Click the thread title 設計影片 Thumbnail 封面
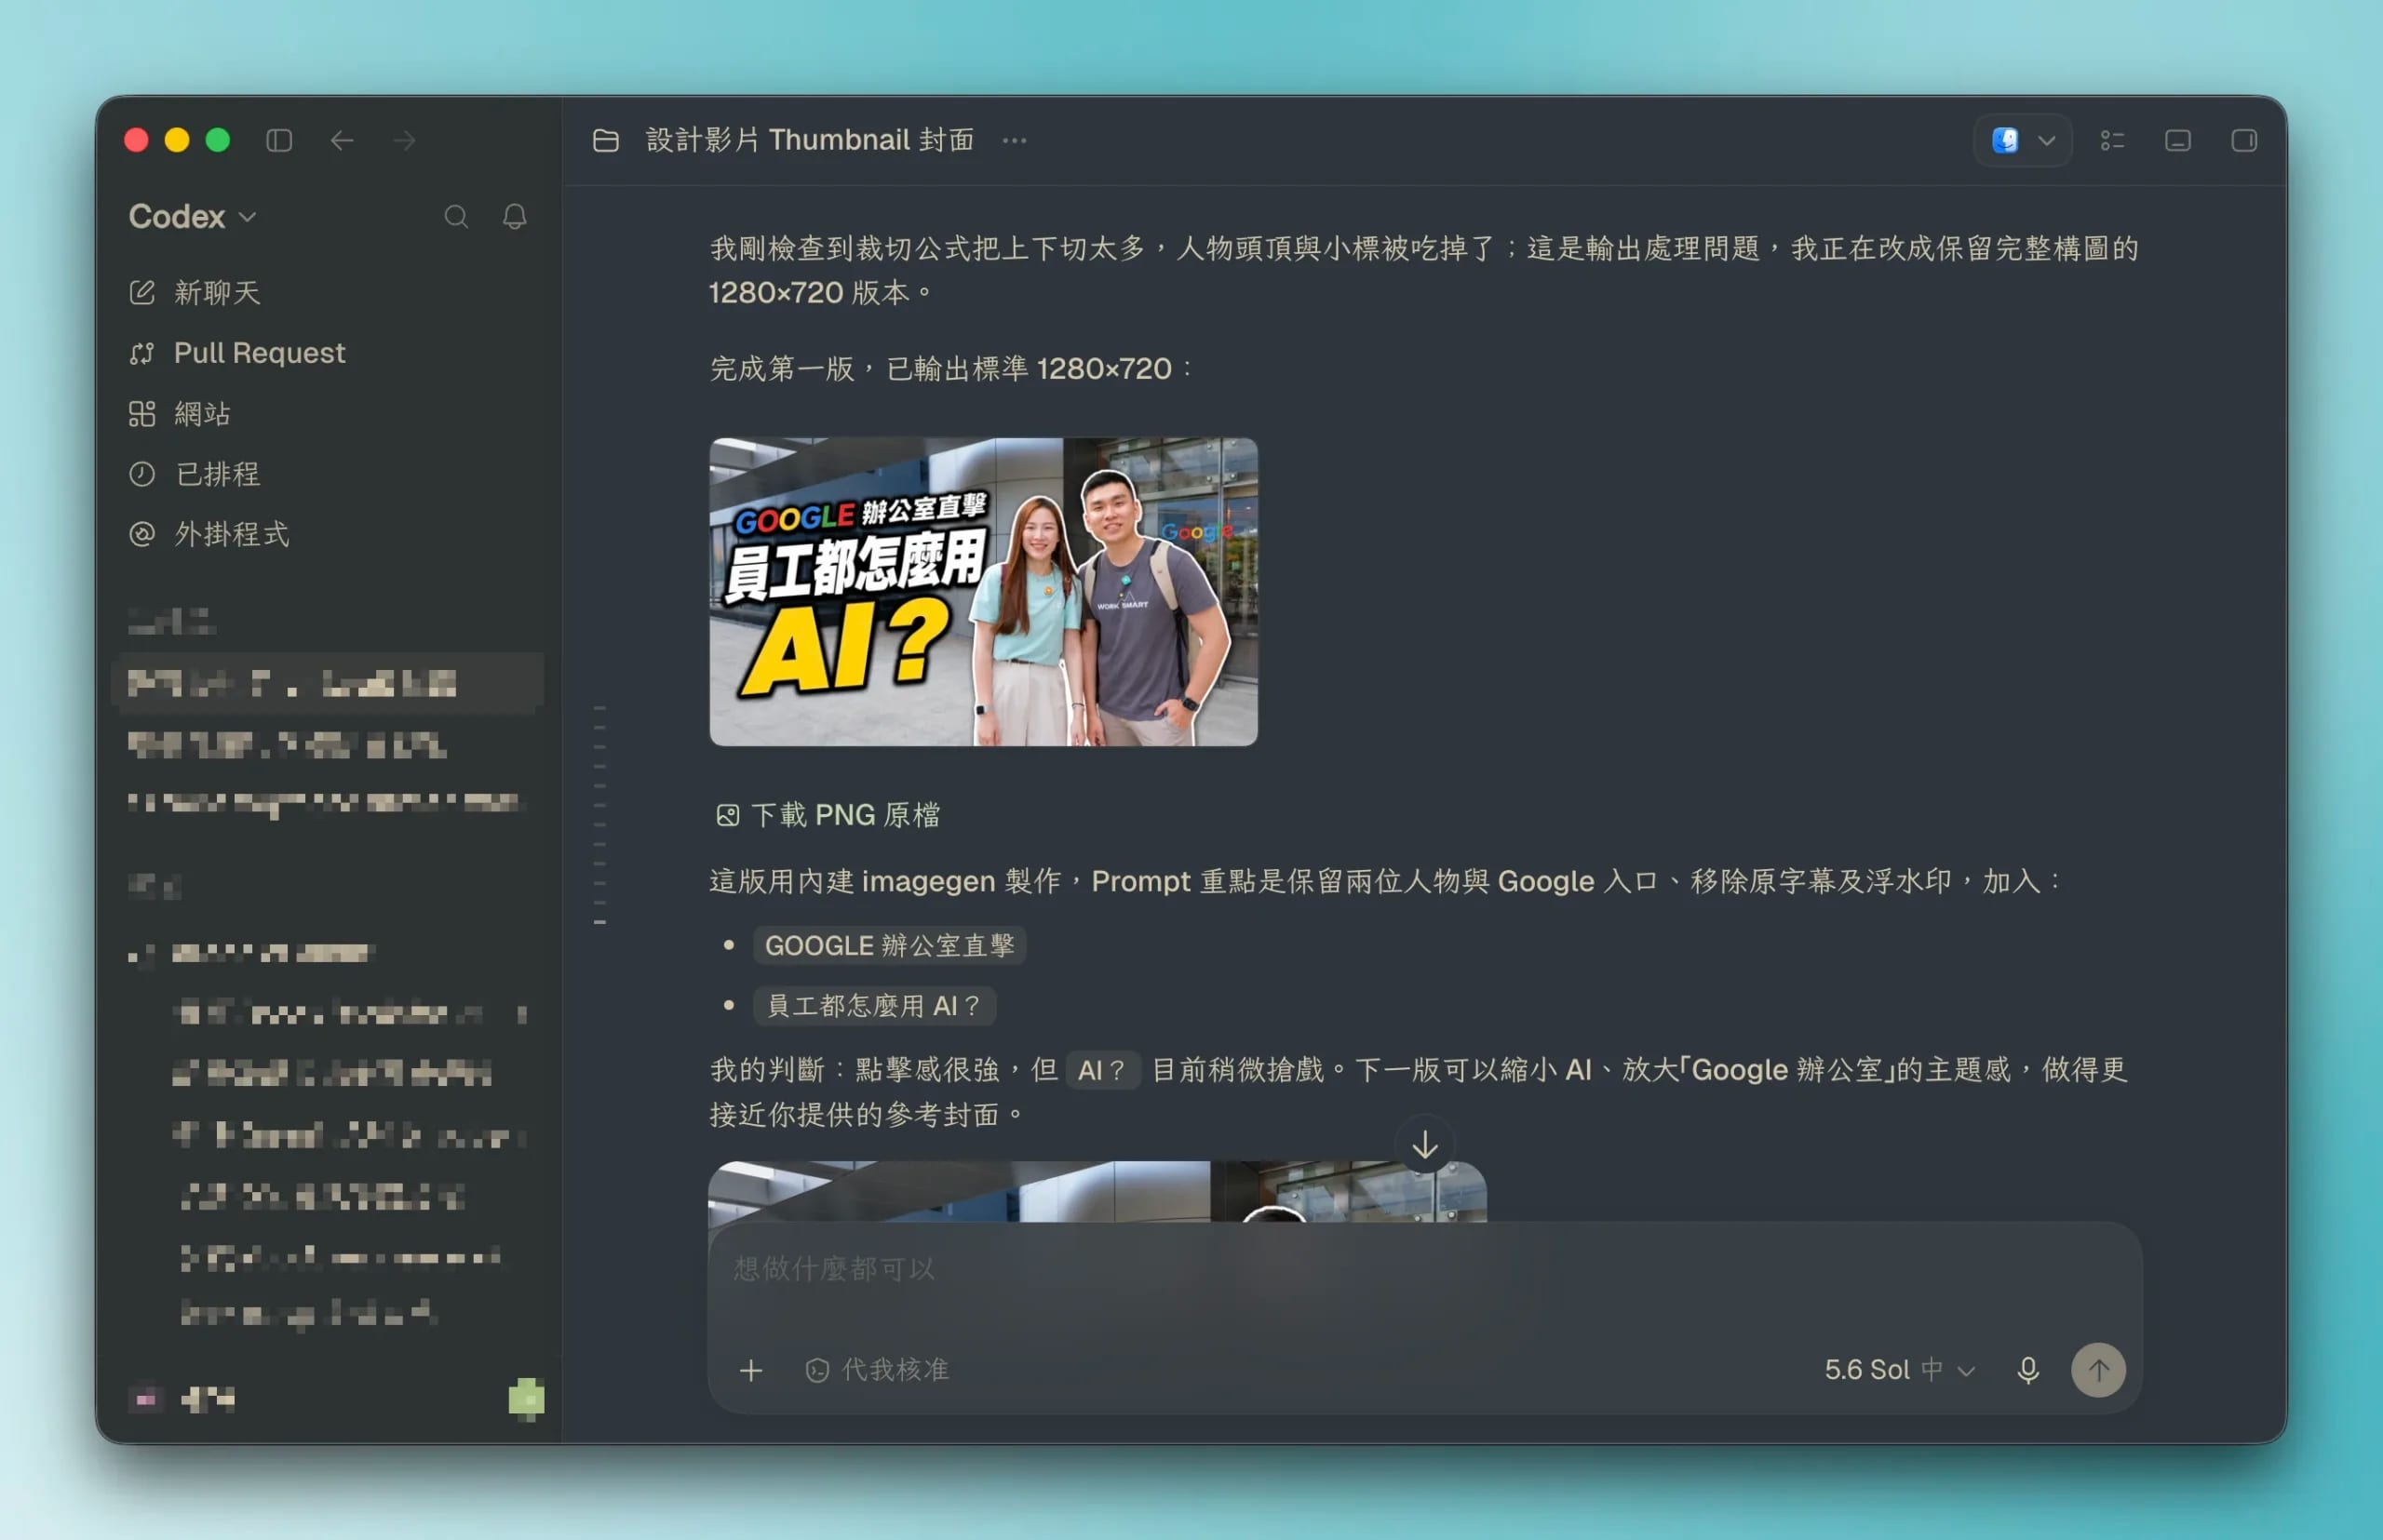The image size is (2383, 1540). click(809, 140)
